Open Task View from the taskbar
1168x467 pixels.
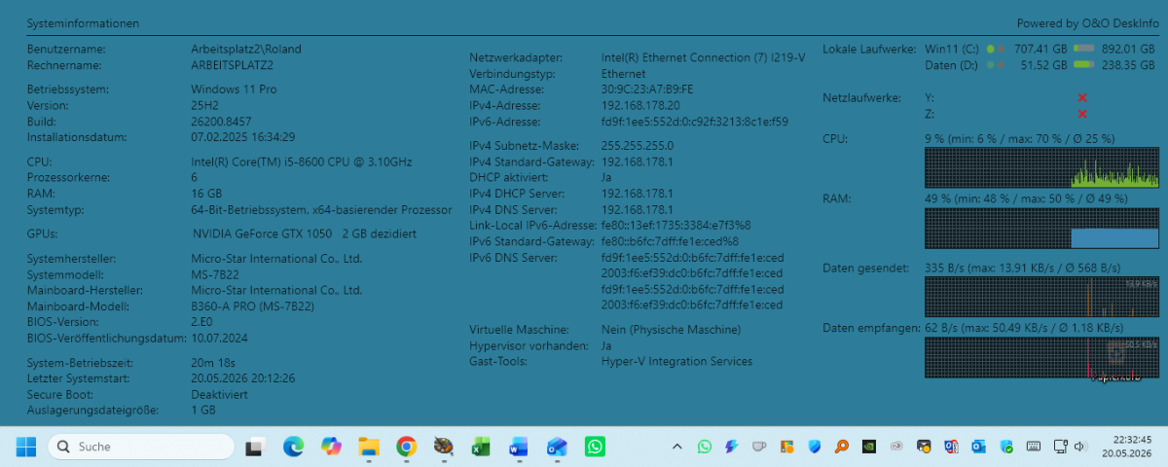point(255,447)
